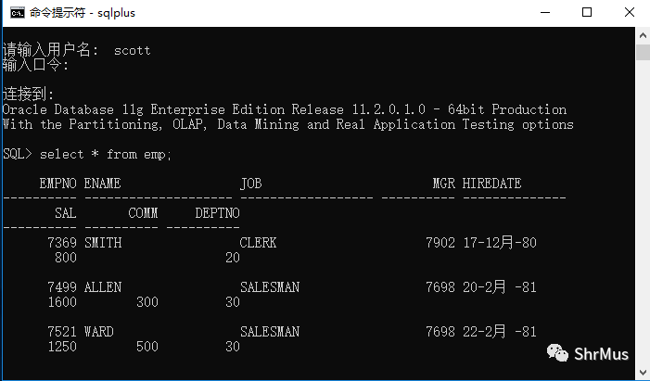Click employee number 7369
The image size is (650, 381).
[62, 243]
